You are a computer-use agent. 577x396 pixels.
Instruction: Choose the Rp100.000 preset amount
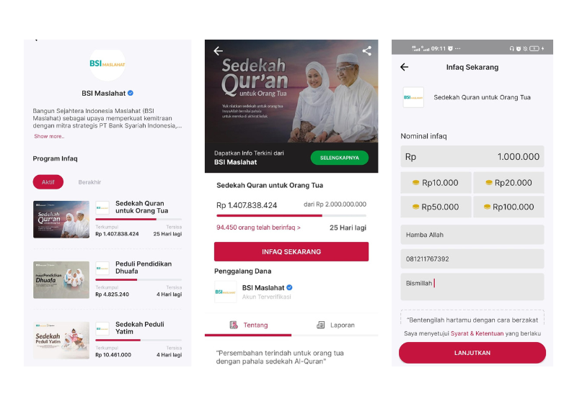508,207
